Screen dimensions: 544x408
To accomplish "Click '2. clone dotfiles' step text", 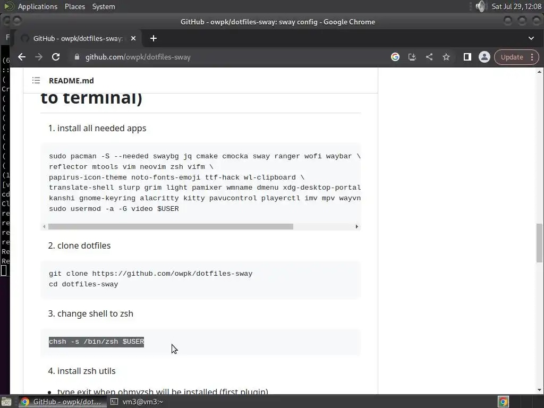I will [80, 245].
